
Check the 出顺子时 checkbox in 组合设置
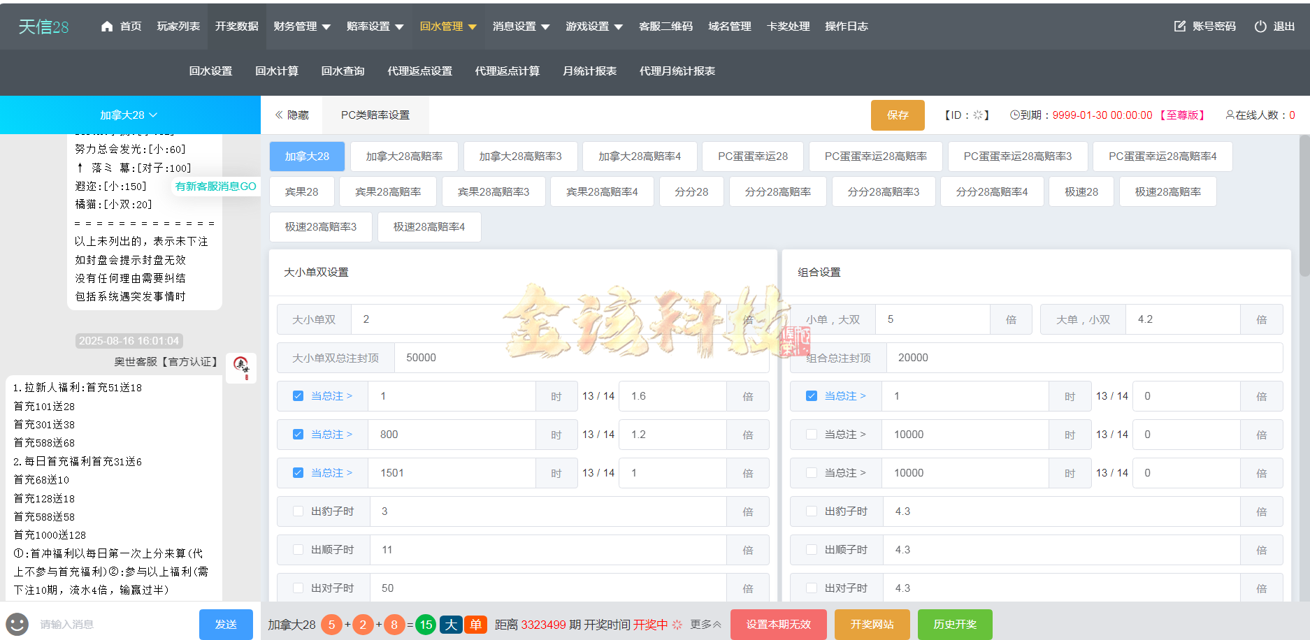(x=811, y=549)
